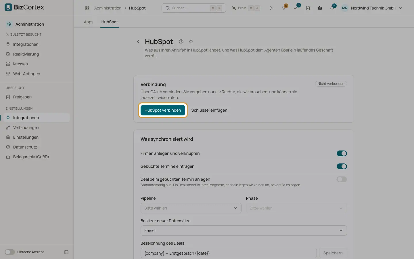Click the BizCortex logo
The width and height of the screenshot is (414, 259).
click(24, 7)
